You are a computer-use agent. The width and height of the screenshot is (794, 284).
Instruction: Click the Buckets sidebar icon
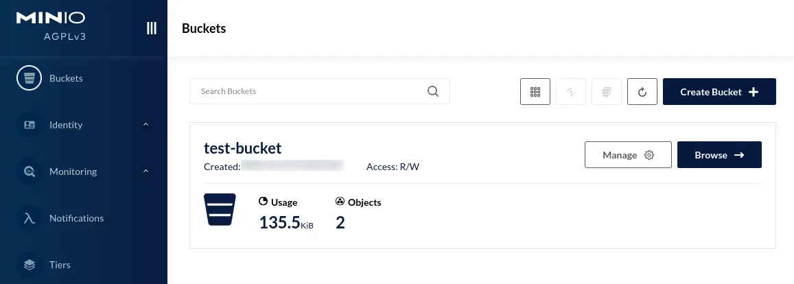click(x=30, y=78)
